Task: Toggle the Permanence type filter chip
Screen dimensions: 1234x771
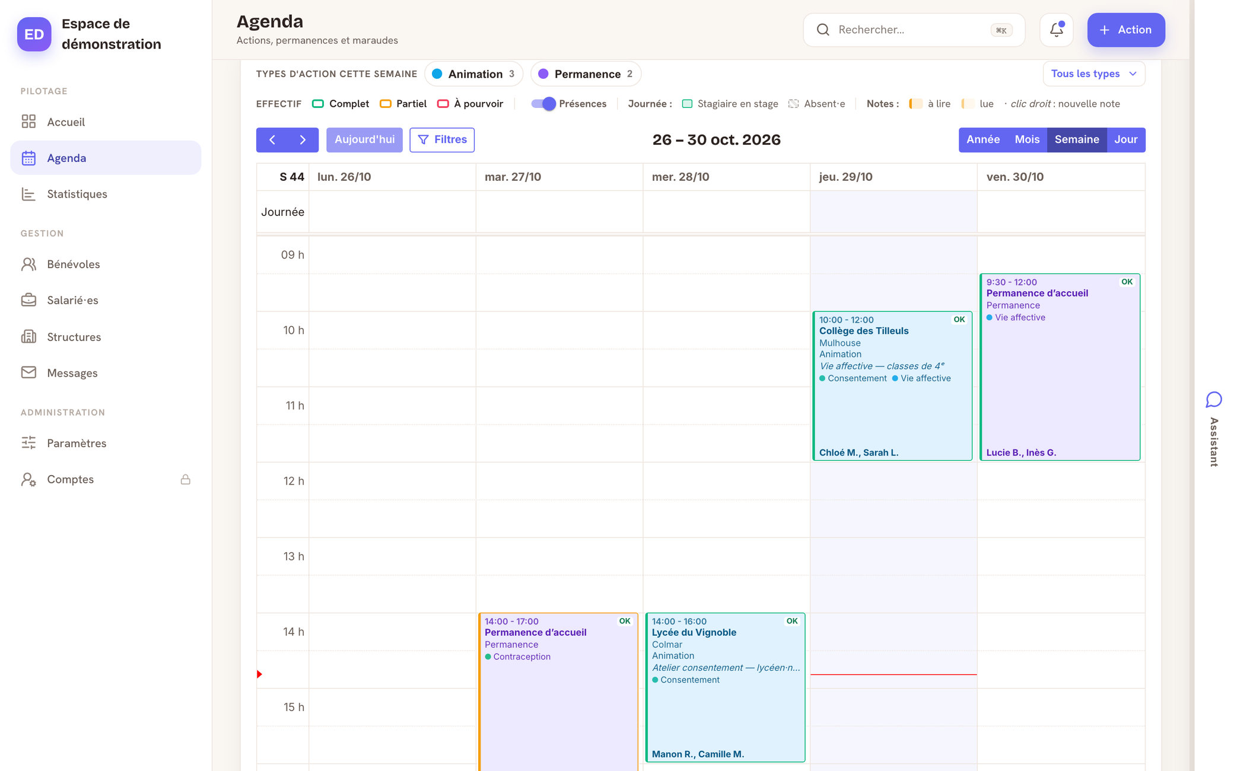Action: 586,74
